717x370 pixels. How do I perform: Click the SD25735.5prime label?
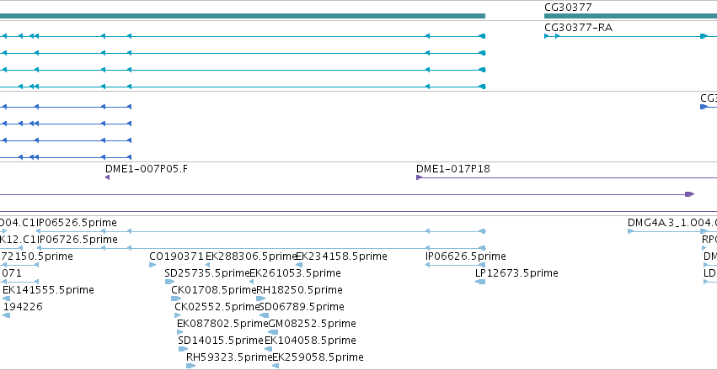pos(207,273)
